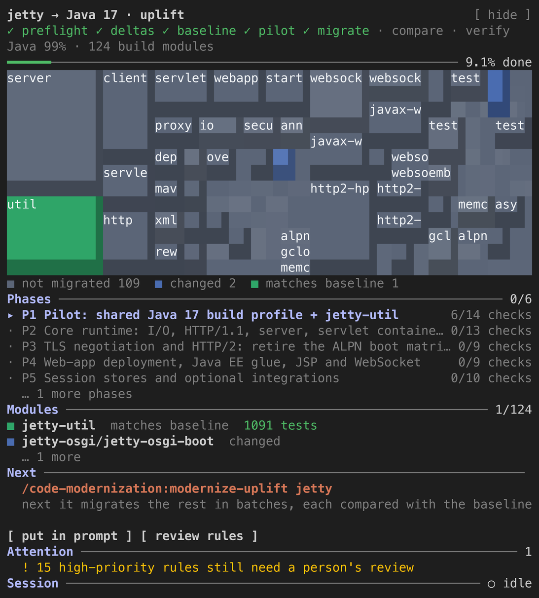This screenshot has height=598, width=539.
Task: Click the rew treemap tile
Action: point(166,252)
